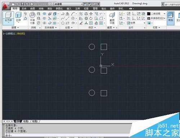Select the Arc tool in 绘图 panel
The image size is (180, 138).
point(73,14)
